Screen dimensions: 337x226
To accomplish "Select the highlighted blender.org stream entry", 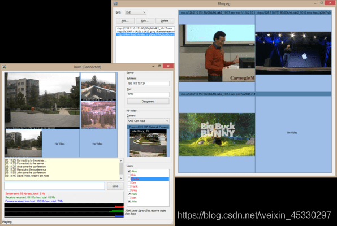I will point(145,34).
